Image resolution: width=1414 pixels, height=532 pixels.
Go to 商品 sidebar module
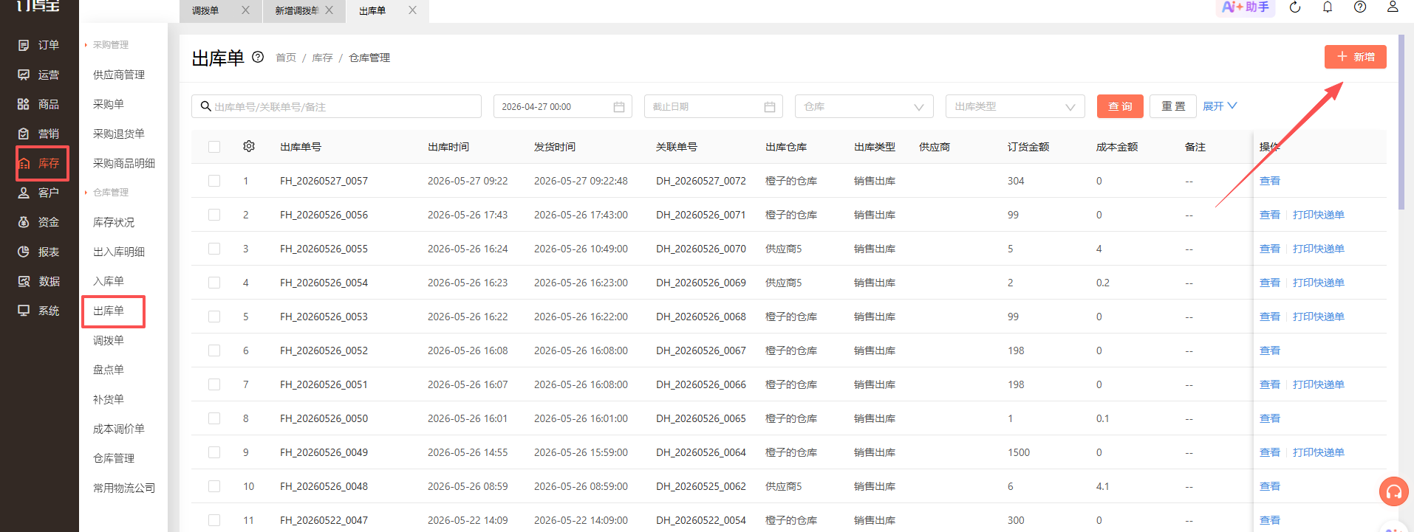click(x=38, y=104)
